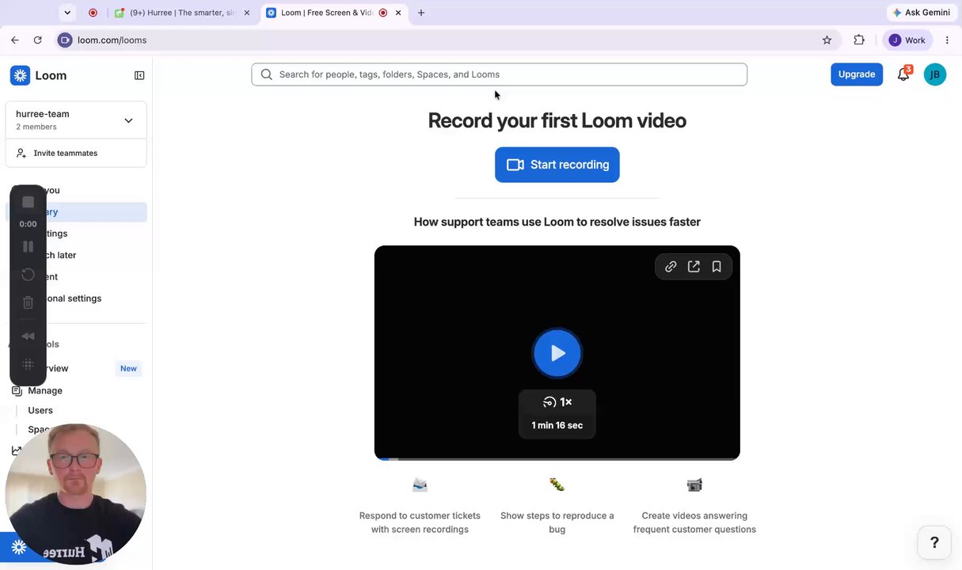This screenshot has height=570, width=962.
Task: Change the 1× playback speed
Action: click(557, 402)
